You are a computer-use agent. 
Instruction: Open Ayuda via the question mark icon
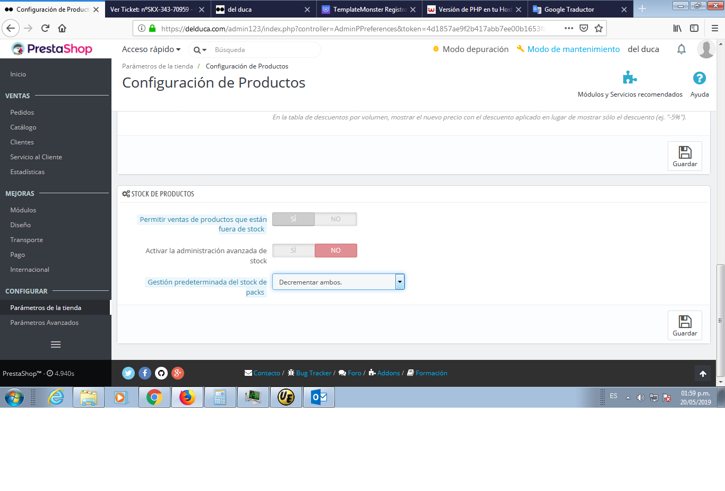click(700, 77)
